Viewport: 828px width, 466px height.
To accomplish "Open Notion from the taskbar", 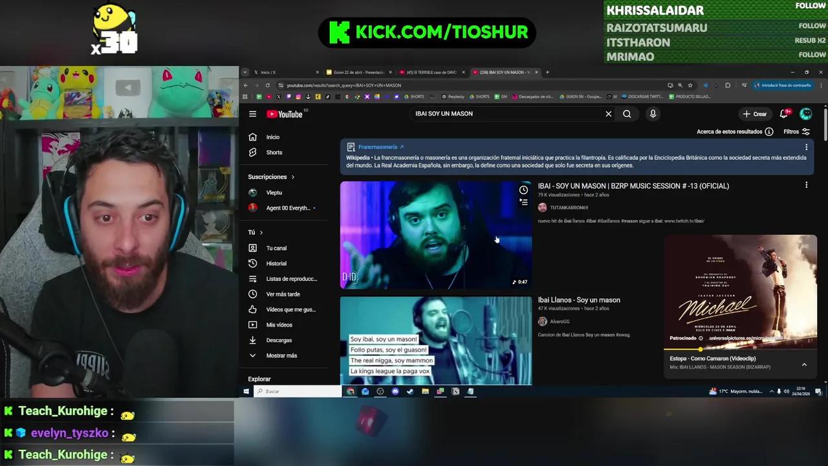I will pos(455,392).
